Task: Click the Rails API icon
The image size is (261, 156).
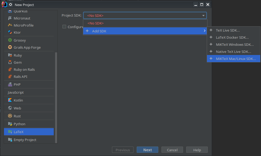Action: click(10, 77)
